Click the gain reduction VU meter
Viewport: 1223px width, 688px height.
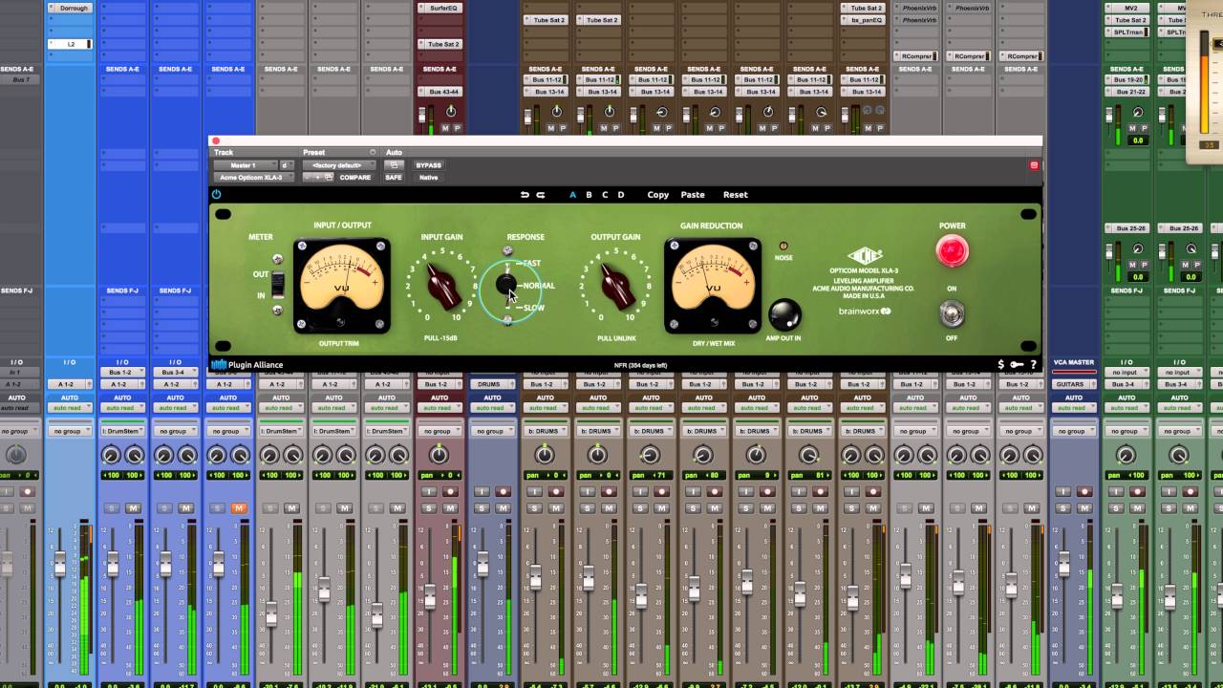pyautogui.click(x=714, y=286)
